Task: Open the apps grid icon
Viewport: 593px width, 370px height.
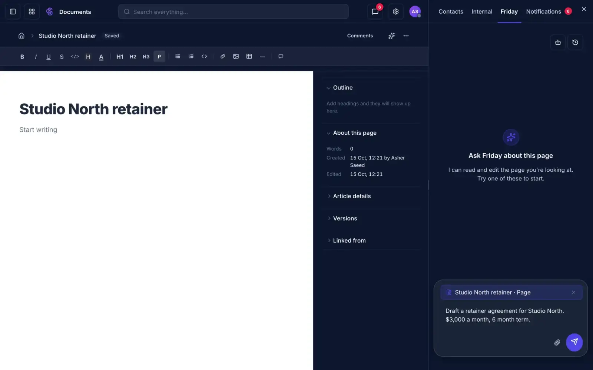Action: (32, 11)
